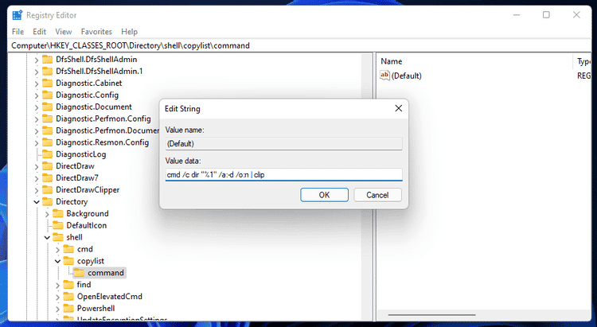
Task: Click the string value icon beside (Default)
Action: (384, 76)
